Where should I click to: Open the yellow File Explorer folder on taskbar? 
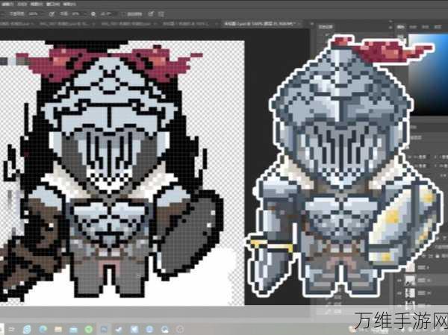pos(58,329)
